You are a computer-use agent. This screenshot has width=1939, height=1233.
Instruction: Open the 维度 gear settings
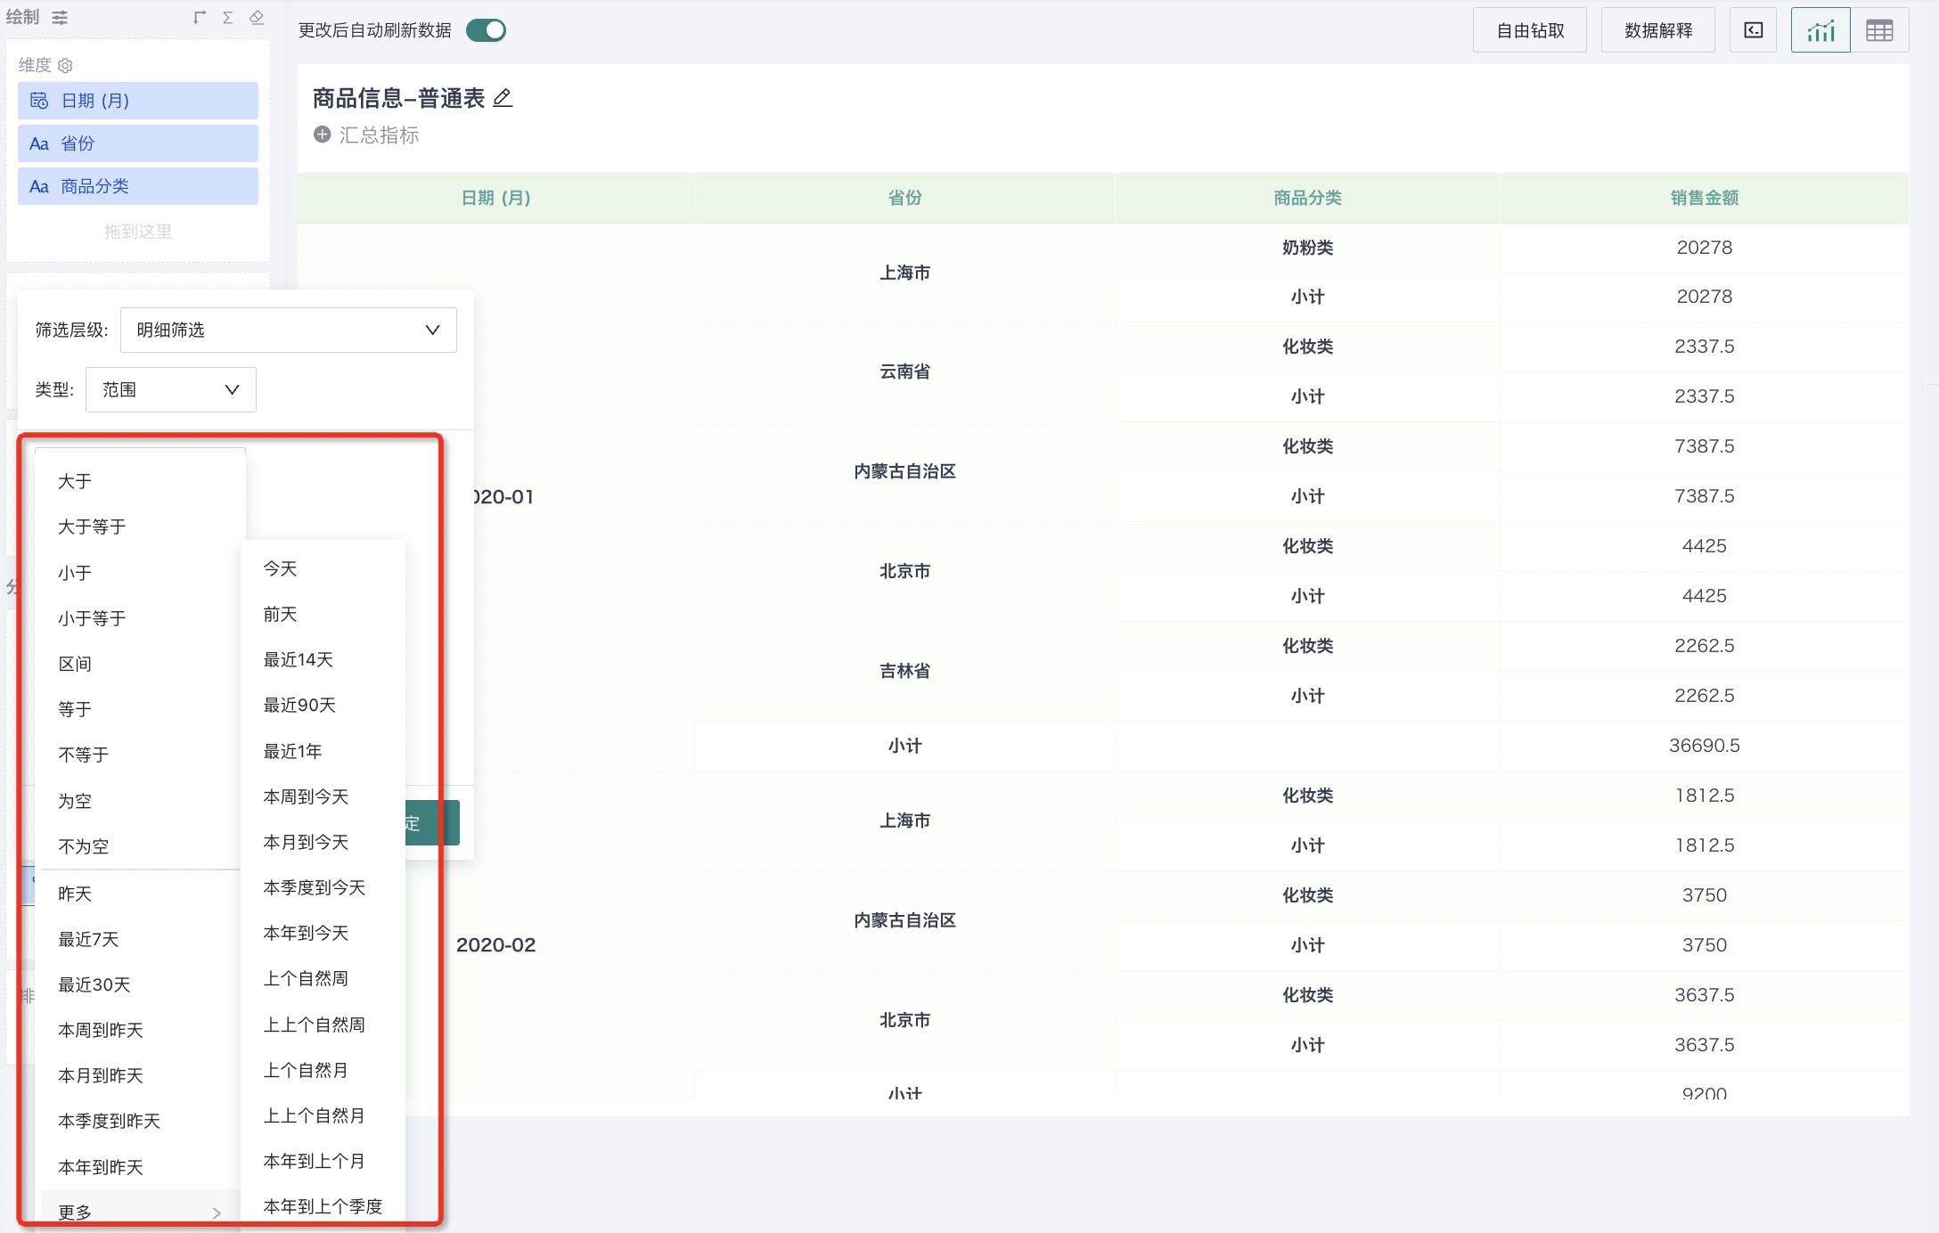pos(65,65)
